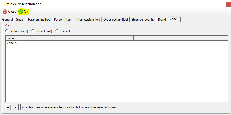This screenshot has width=231, height=115.
Task: Select the Zone-A row in list
Action: (x=12, y=43)
